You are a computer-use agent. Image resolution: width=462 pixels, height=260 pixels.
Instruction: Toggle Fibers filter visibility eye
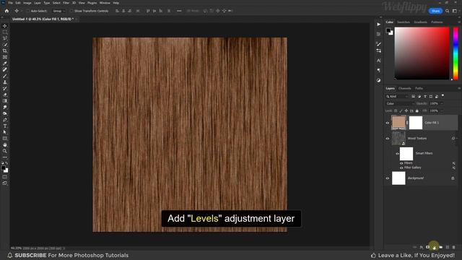click(x=401, y=163)
